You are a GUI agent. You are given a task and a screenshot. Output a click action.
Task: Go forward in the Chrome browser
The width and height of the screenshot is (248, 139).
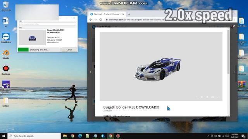click(96, 20)
